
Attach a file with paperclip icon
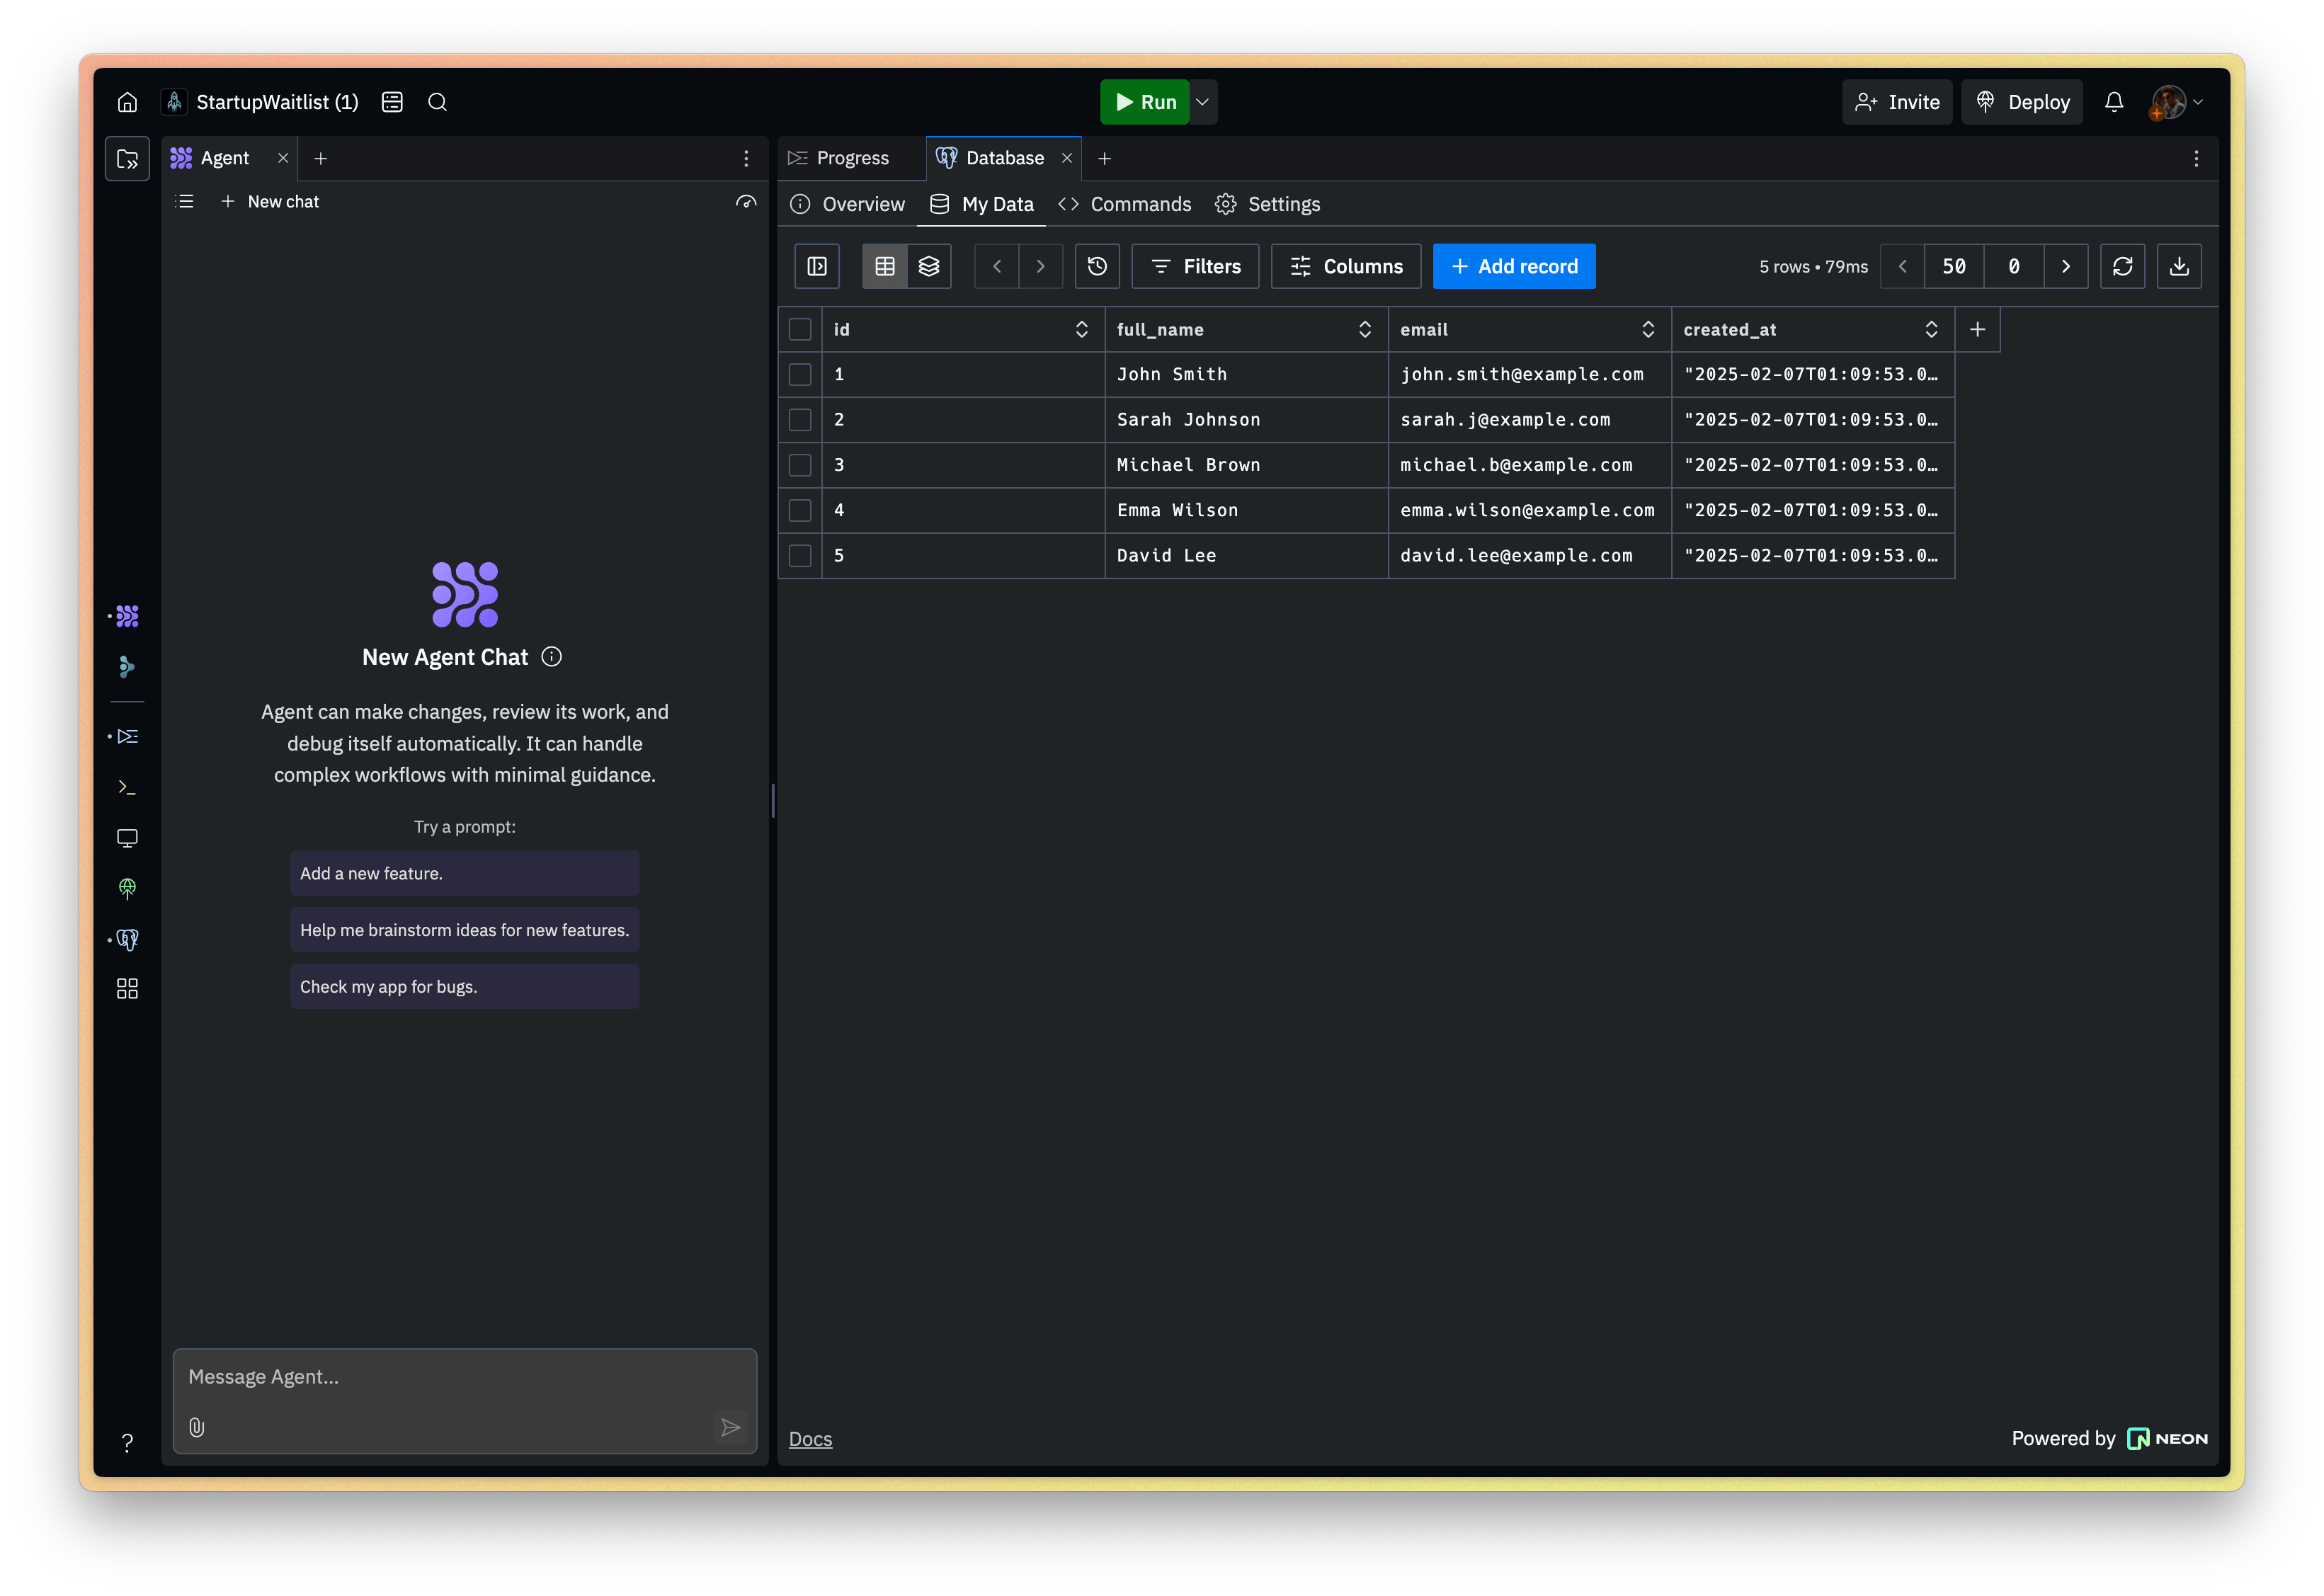pyautogui.click(x=197, y=1427)
